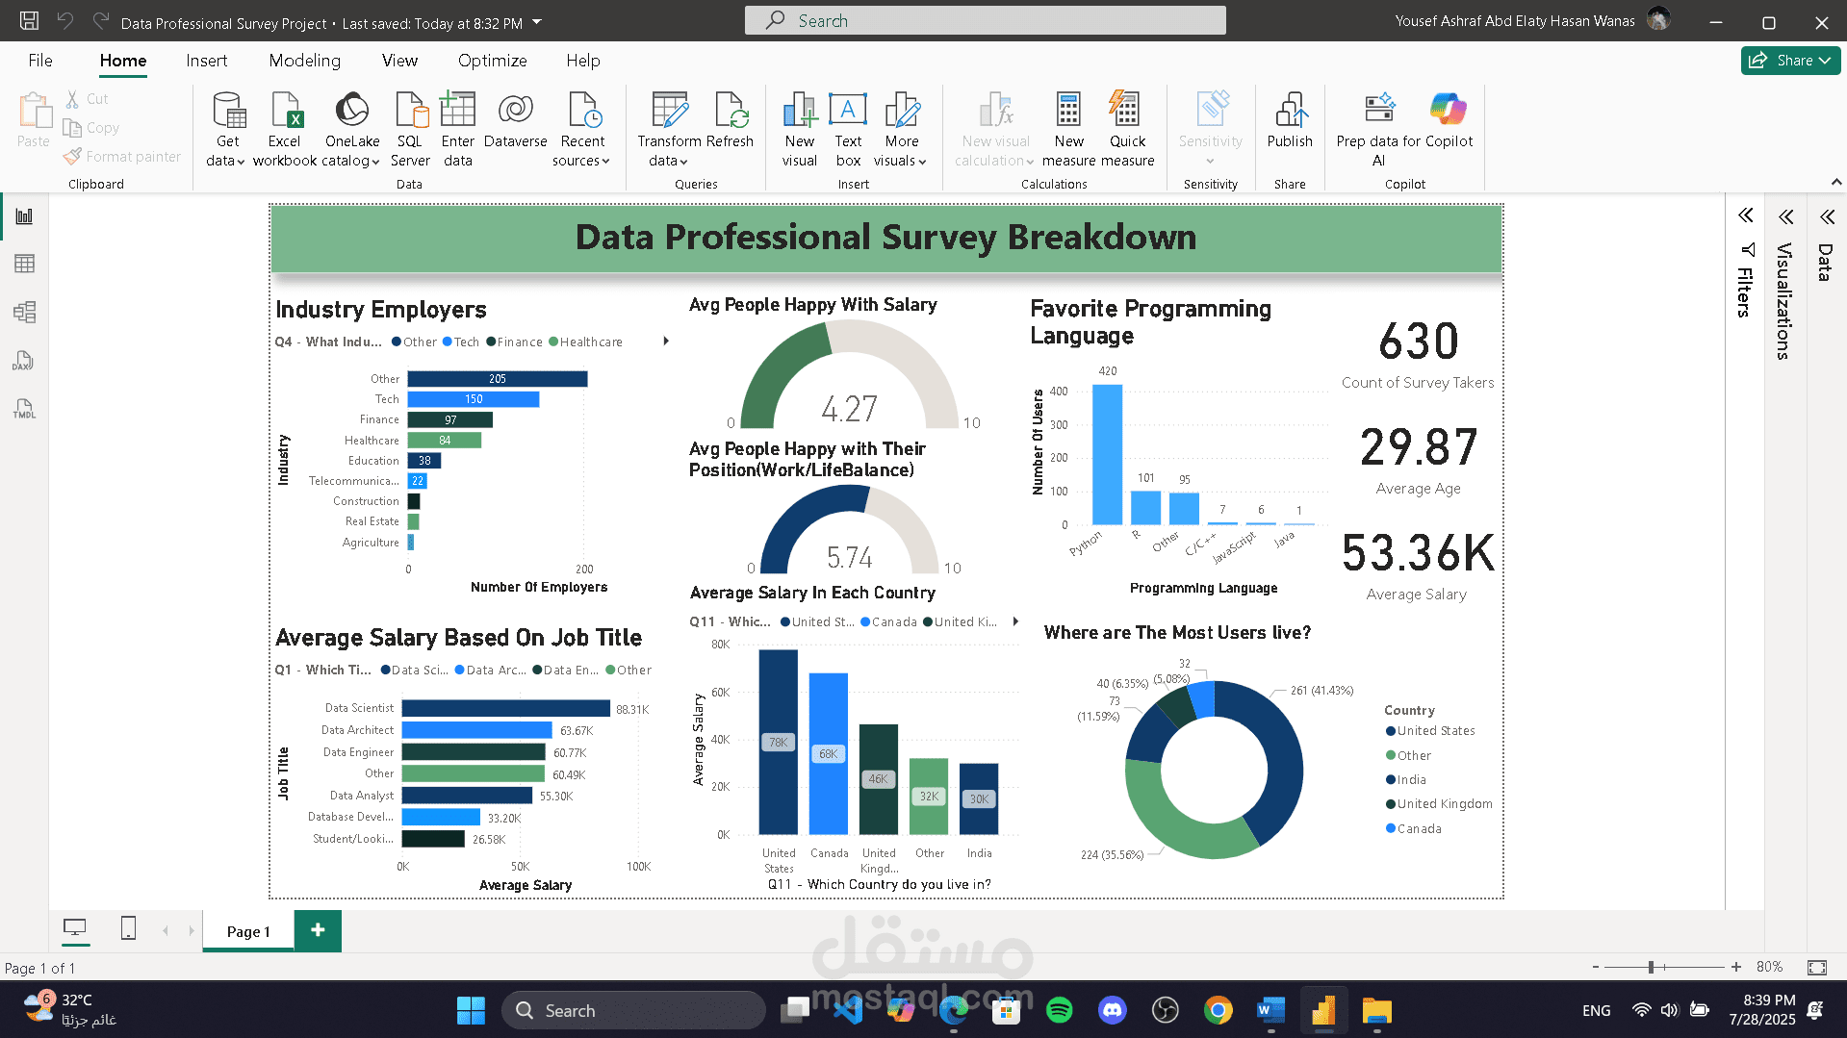
Task: Open the file title dropdown arrow
Action: click(537, 22)
